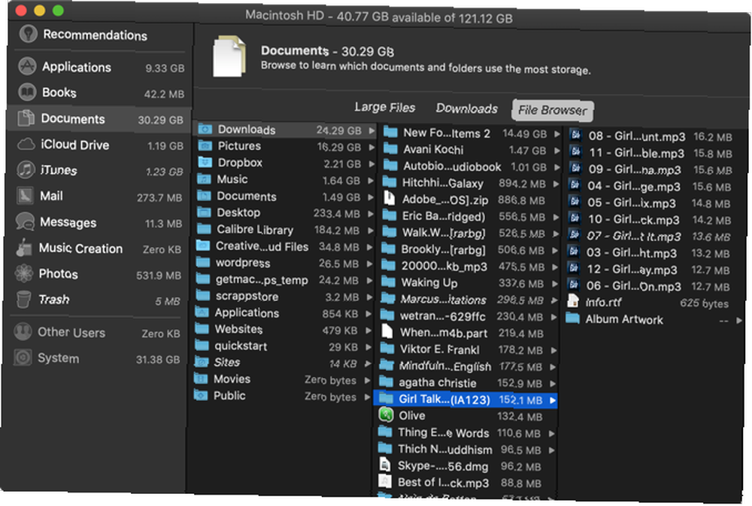752x506 pixels.
Task: Click the Other Users icon
Action: click(23, 331)
